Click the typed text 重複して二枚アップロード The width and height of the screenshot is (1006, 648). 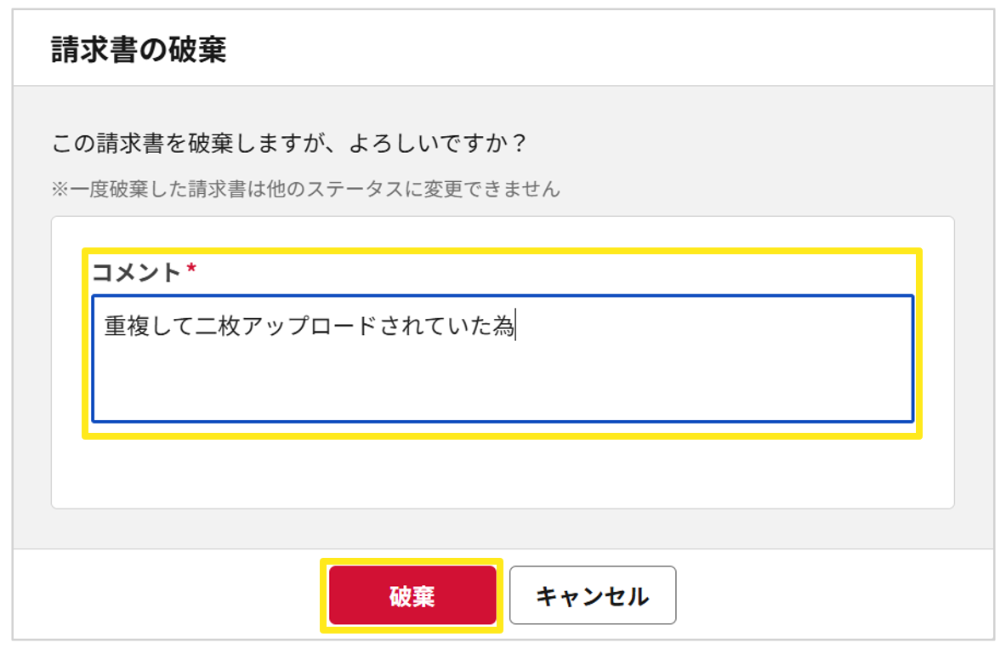pos(255,327)
